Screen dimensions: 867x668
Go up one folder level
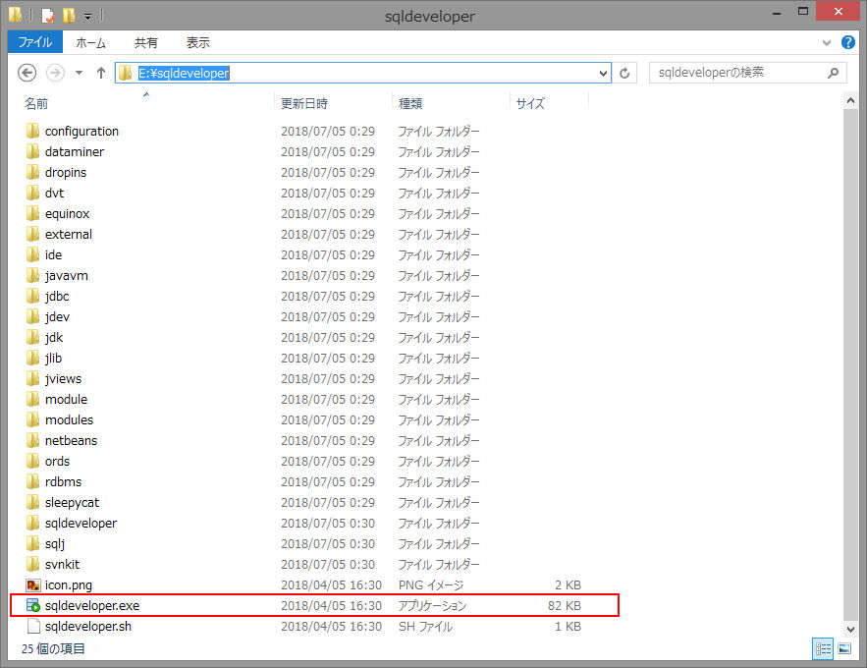100,73
